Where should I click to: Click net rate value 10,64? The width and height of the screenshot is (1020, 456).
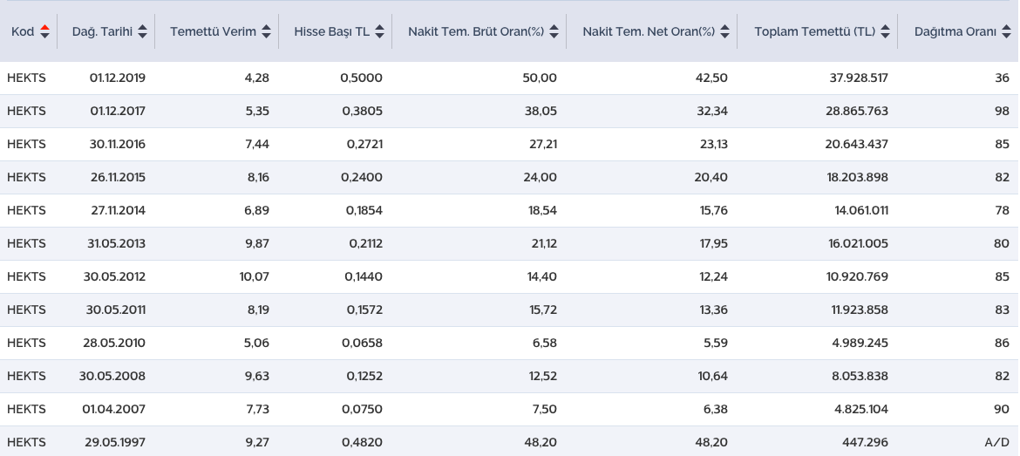click(712, 377)
